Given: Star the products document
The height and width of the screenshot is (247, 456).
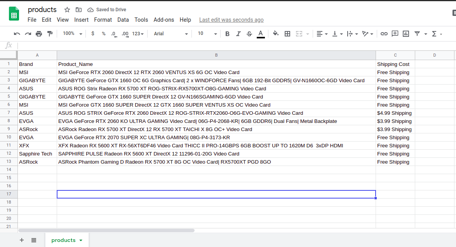Looking at the screenshot, I should 67,10.
